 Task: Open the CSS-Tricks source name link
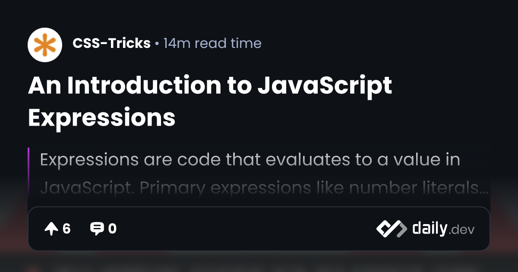111,44
